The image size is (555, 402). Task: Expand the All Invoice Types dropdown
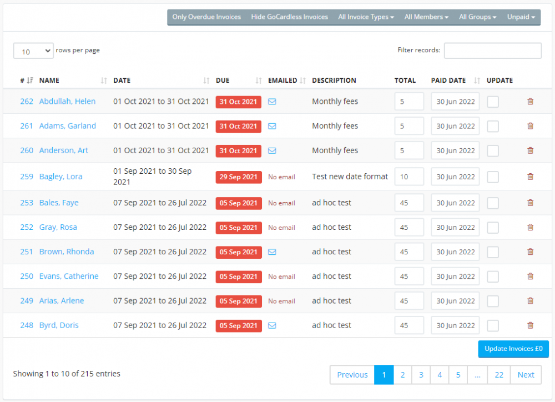pyautogui.click(x=366, y=17)
